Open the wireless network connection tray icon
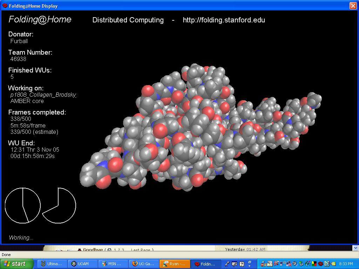359x269 pixels. click(x=282, y=264)
